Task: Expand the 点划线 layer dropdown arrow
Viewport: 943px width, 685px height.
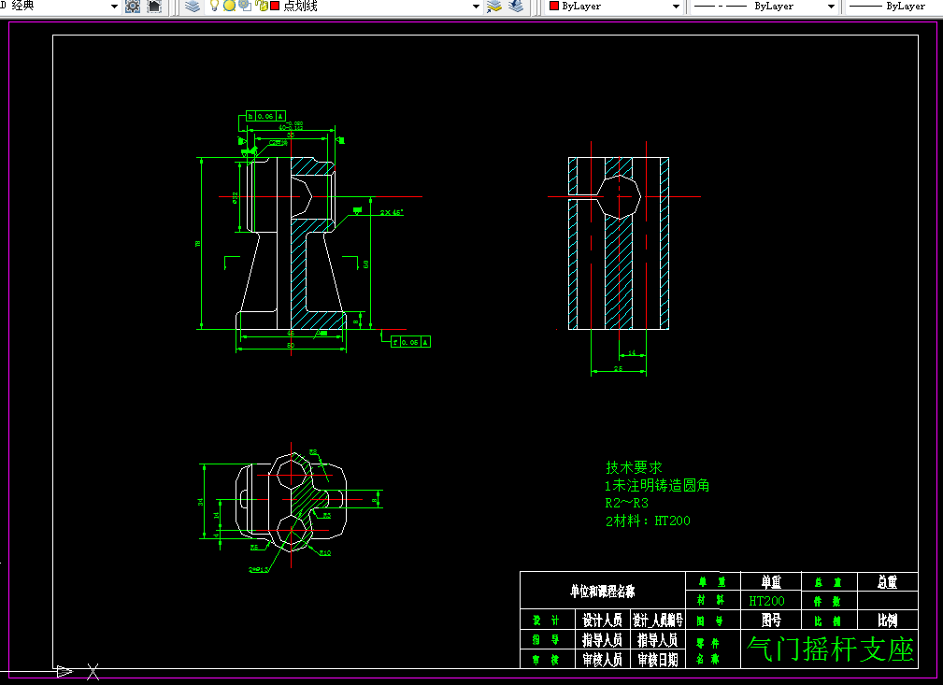Action: pyautogui.click(x=477, y=7)
